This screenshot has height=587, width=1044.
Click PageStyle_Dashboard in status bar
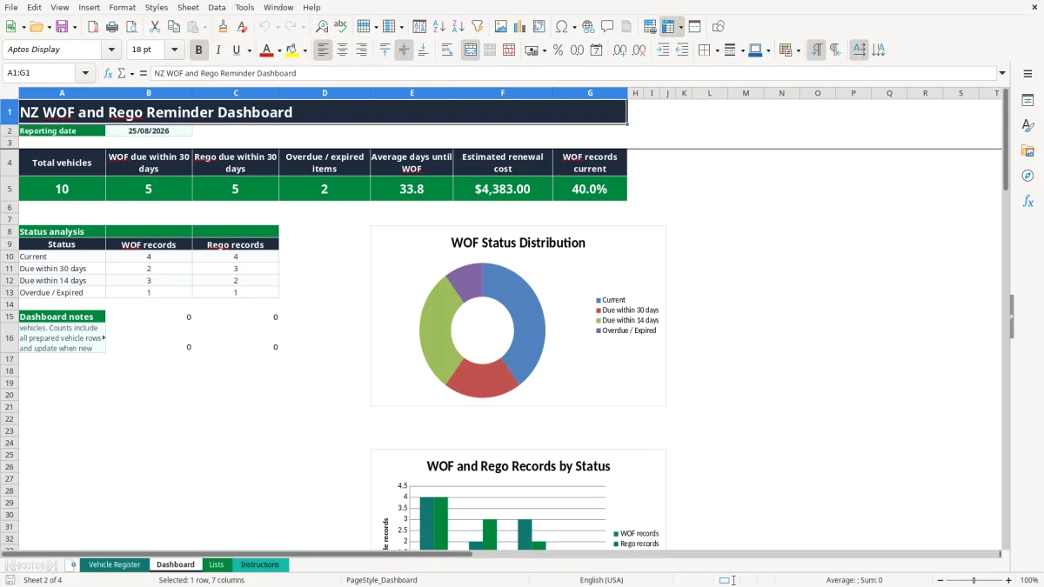point(381,580)
